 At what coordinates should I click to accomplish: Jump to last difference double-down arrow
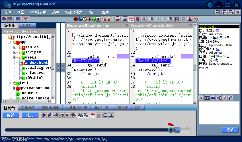pyautogui.click(x=170, y=19)
